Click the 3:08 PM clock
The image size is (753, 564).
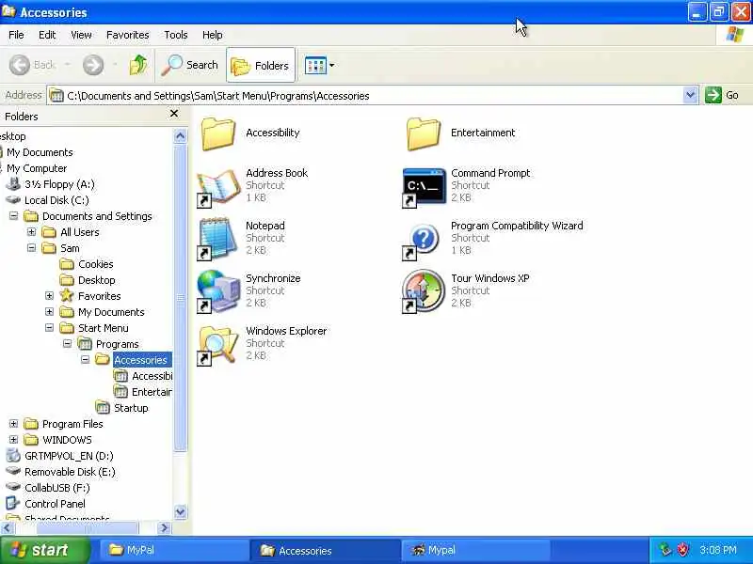click(x=718, y=550)
